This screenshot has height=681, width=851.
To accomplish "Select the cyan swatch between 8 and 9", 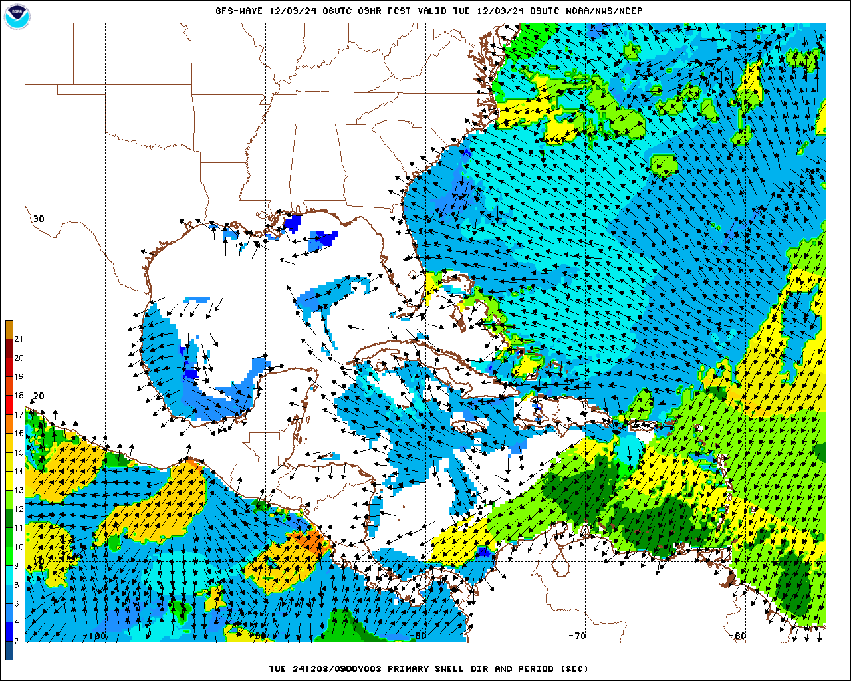I will [9, 576].
